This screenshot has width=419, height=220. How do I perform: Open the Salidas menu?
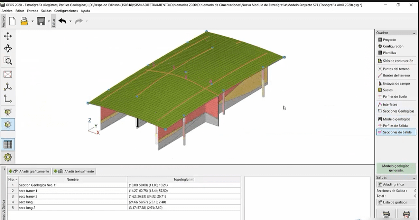[x=46, y=11]
